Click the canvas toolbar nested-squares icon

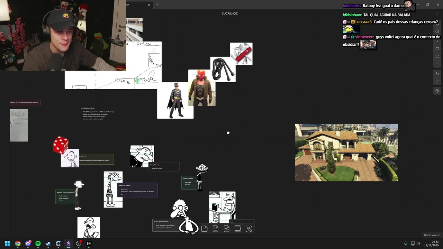click(248, 229)
